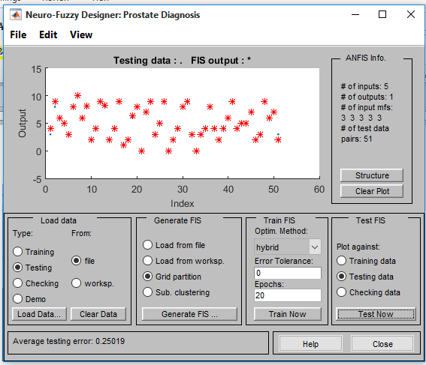Minimize the Neuro-Fuzzy Designer window
The width and height of the screenshot is (426, 365).
pyautogui.click(x=355, y=14)
